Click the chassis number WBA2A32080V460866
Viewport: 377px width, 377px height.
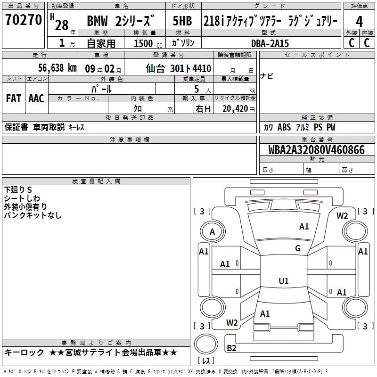tap(317, 150)
